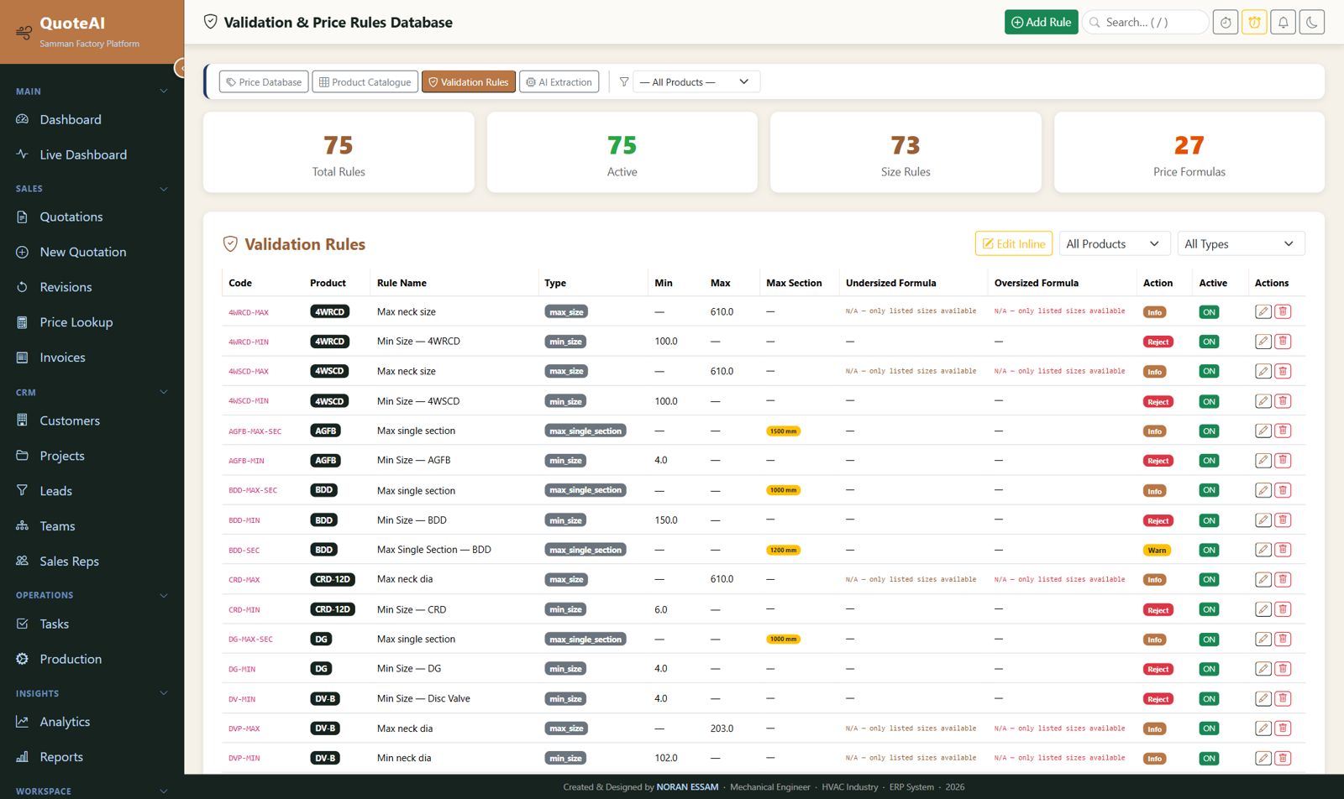
Task: Click the Edit Inline button
Action: [1014, 244]
